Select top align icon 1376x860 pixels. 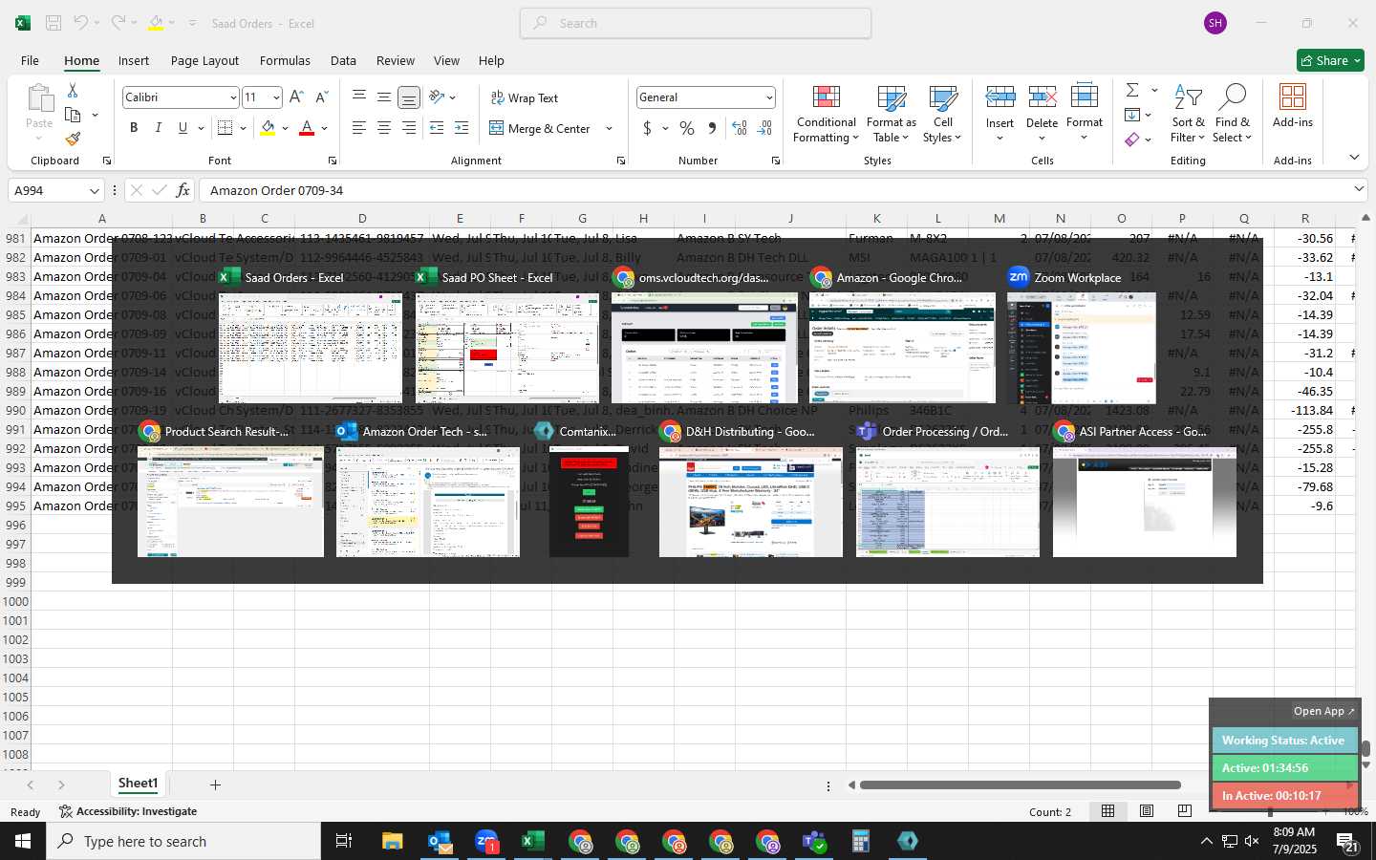[x=359, y=97]
